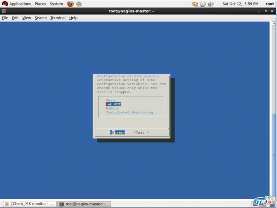277x208 pixels.
Task: Select the Basic configuration entry
Action: coord(111,100)
